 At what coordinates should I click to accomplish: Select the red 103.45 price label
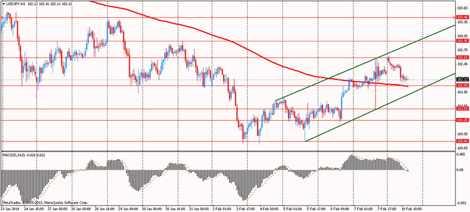pyautogui.click(x=462, y=17)
